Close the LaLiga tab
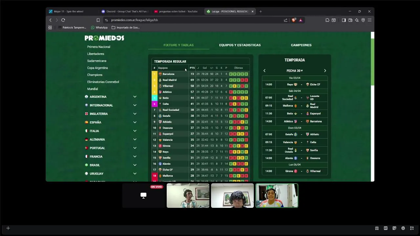The height and width of the screenshot is (236, 420). (252, 11)
